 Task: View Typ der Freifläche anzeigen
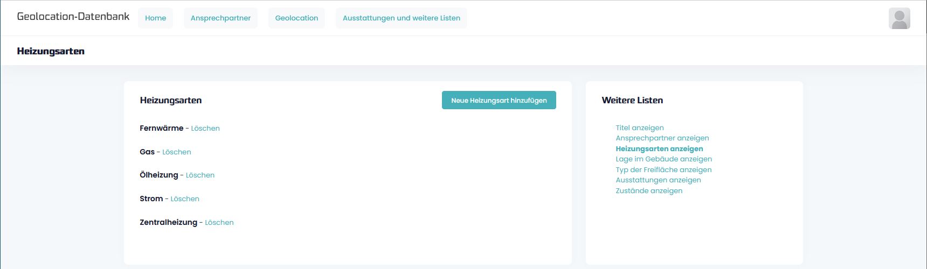click(x=663, y=170)
